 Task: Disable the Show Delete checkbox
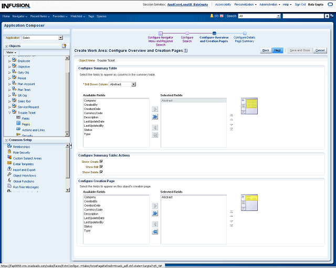[x=101, y=172]
